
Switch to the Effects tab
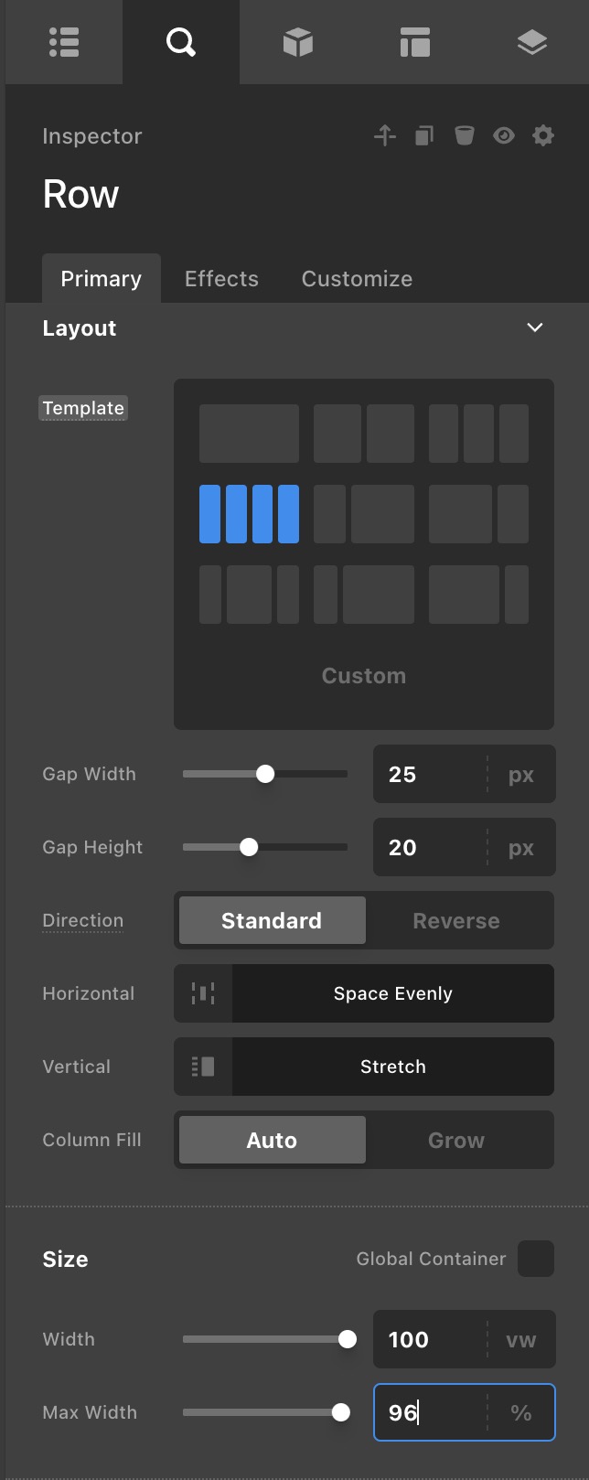(x=221, y=279)
